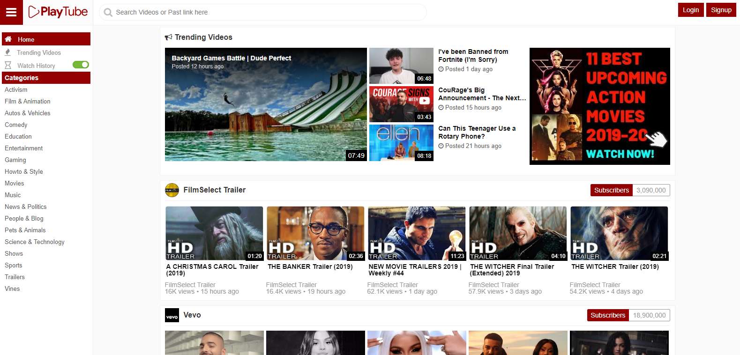The width and height of the screenshot is (740, 355).
Task: Select the Shows category
Action: [14, 253]
